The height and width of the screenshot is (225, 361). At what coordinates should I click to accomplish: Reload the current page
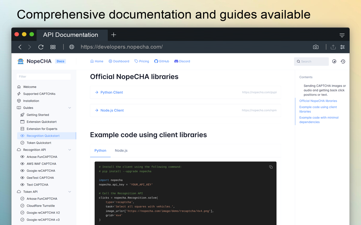click(41, 47)
